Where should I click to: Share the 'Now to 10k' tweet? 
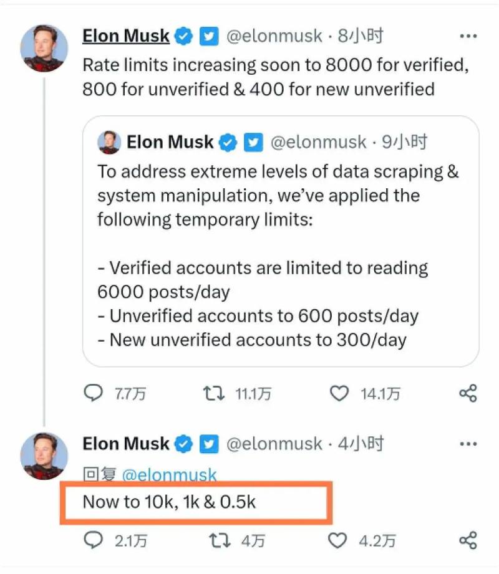468,541
